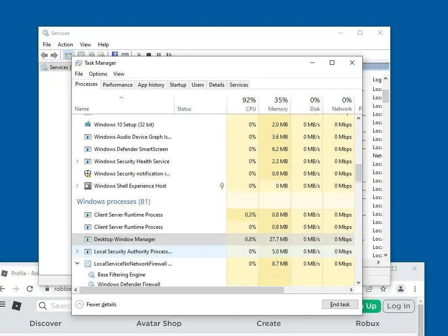The width and height of the screenshot is (448, 336).
Task: Click the Services window vertical scrollbar thumb
Action: (x=386, y=96)
